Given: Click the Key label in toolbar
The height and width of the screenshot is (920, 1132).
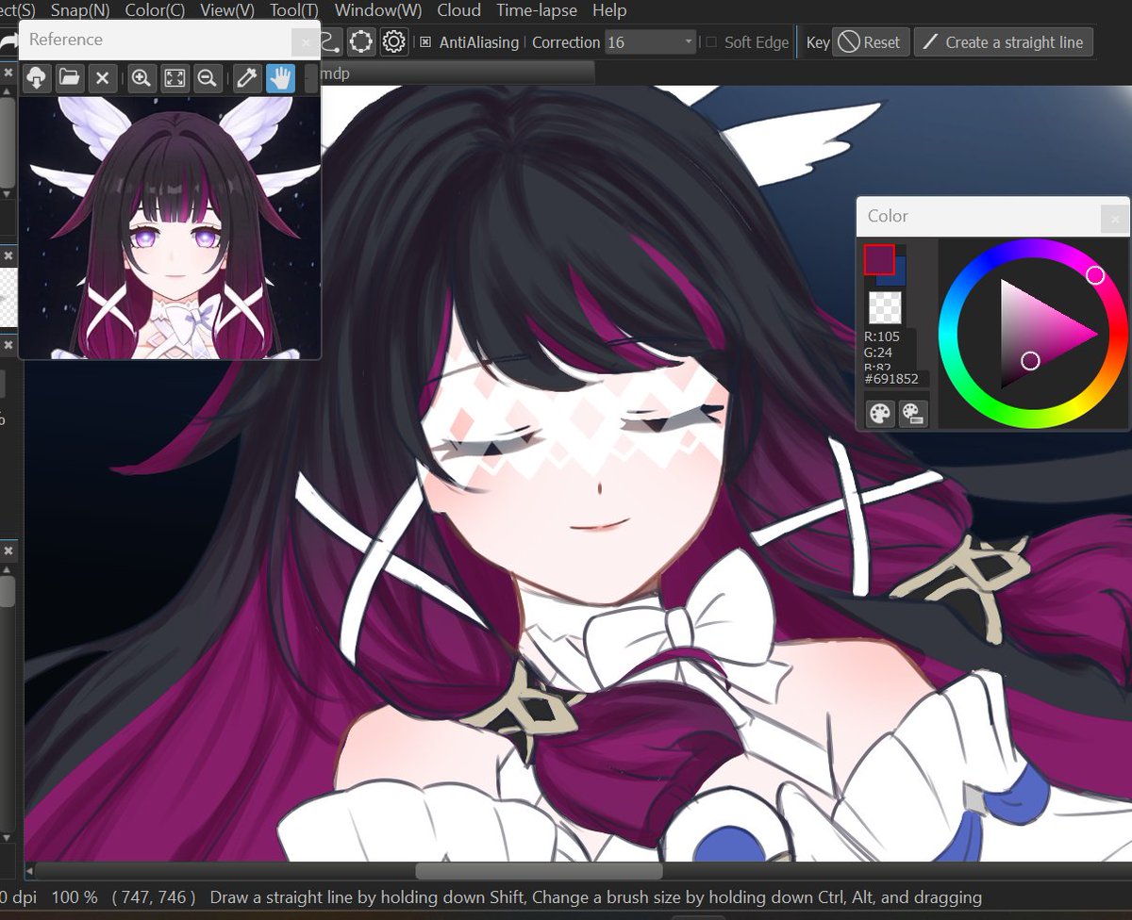Looking at the screenshot, I should [818, 42].
